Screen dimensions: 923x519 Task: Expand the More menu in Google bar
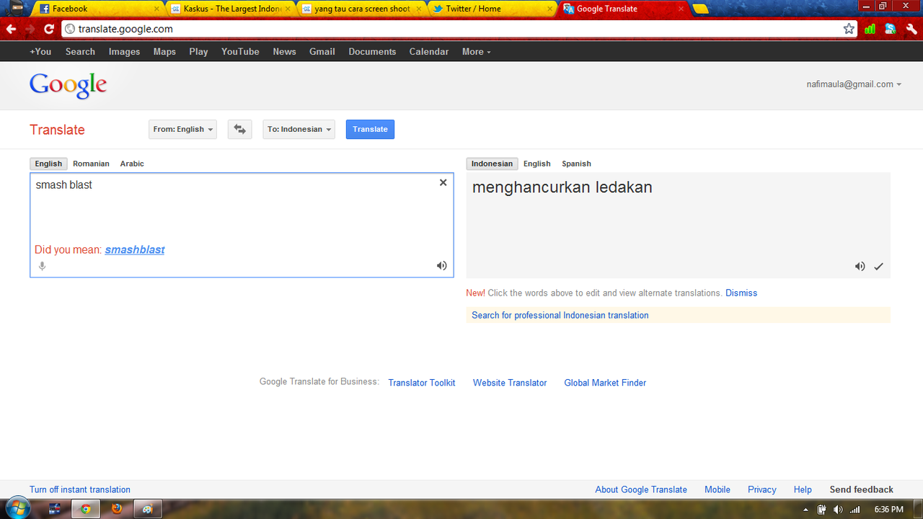pyautogui.click(x=476, y=51)
